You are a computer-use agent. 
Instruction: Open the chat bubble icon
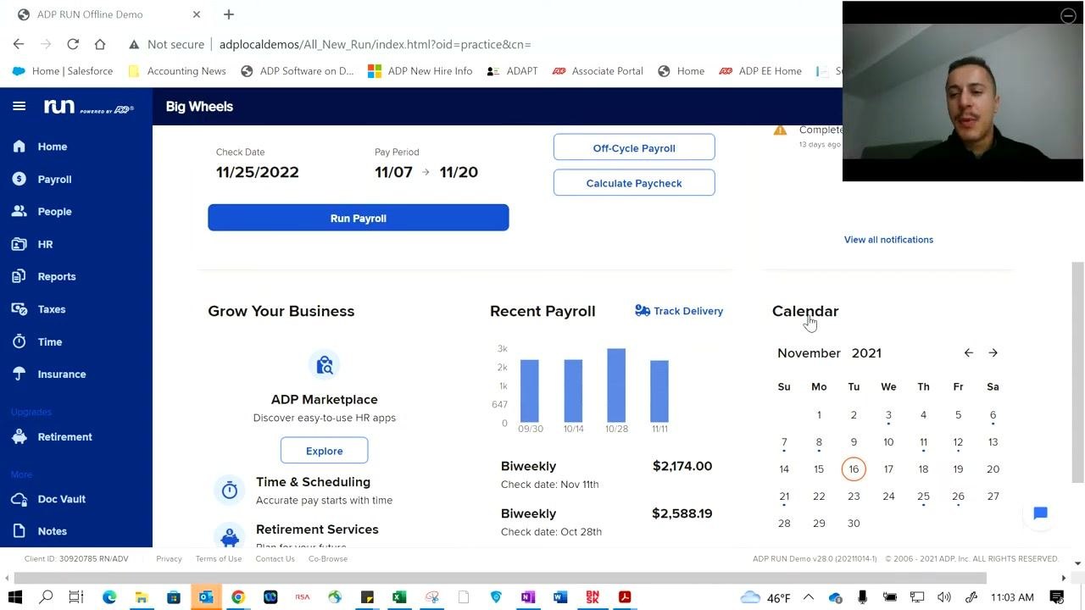1040,513
